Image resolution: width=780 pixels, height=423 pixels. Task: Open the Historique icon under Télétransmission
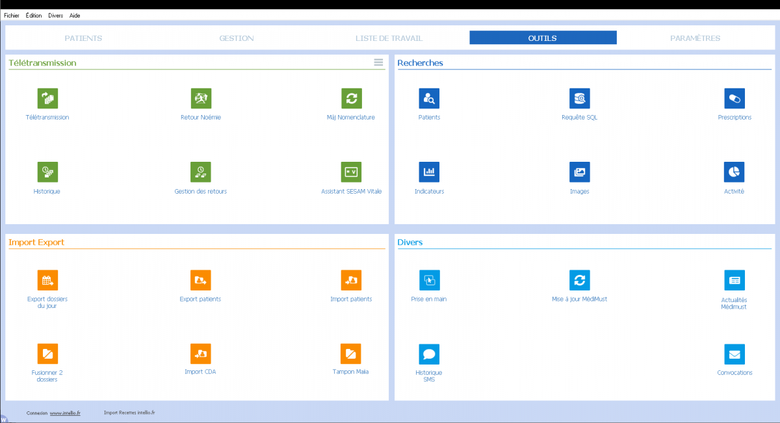pos(47,172)
